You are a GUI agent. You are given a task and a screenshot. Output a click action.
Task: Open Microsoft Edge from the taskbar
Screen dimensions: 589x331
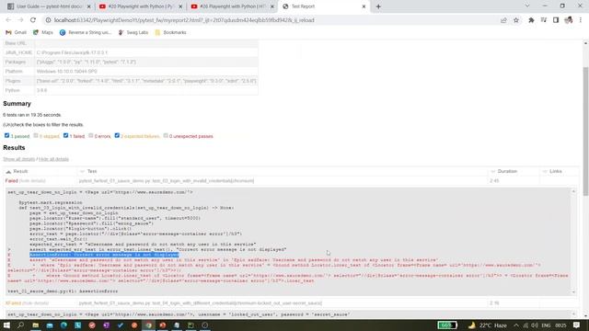coord(64,325)
